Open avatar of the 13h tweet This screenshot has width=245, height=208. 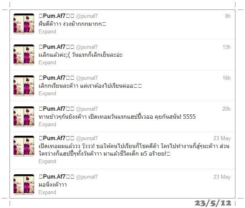[24, 55]
